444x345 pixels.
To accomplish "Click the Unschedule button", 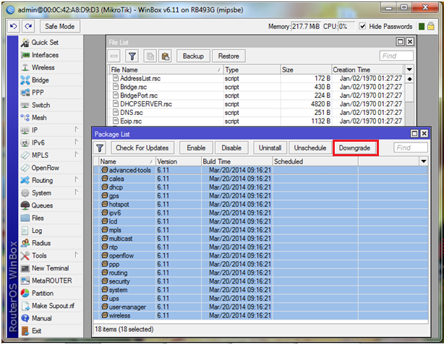I will pyautogui.click(x=310, y=148).
